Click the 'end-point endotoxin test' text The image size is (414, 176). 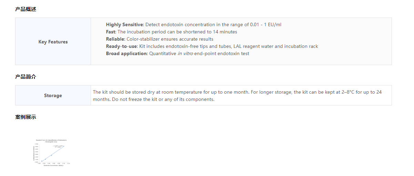(x=222, y=53)
